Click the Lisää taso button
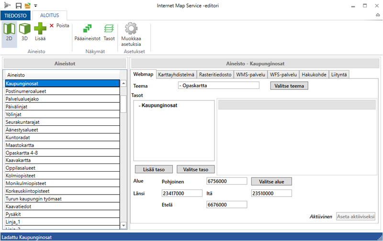This screenshot has height=241, width=383. point(154,169)
